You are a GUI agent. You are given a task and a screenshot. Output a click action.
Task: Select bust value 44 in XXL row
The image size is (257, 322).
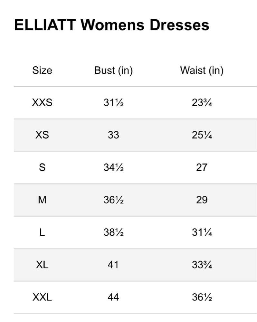point(113,297)
